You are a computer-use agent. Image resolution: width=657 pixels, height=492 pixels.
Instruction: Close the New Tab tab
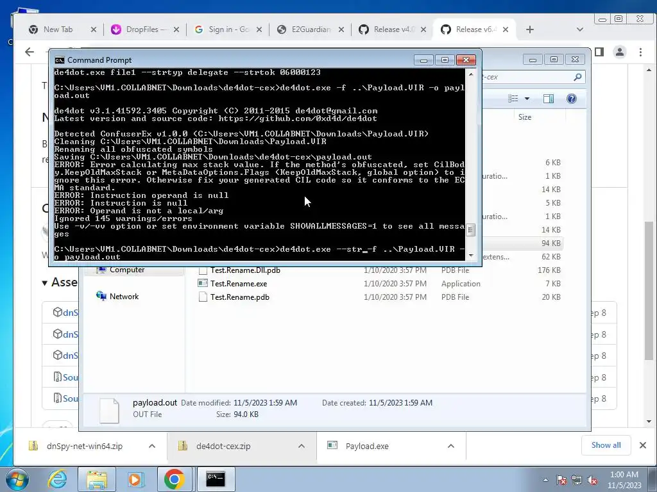[94, 29]
